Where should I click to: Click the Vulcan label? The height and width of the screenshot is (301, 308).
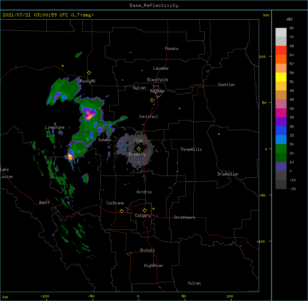pyautogui.click(x=194, y=283)
